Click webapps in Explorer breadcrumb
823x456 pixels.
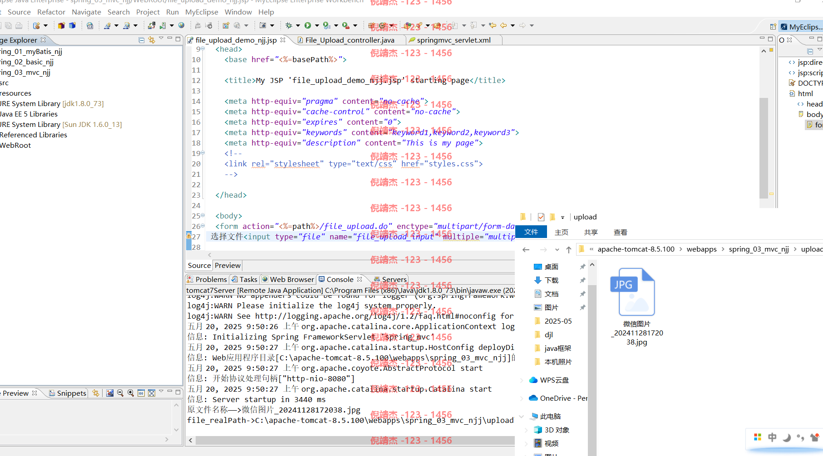click(701, 249)
